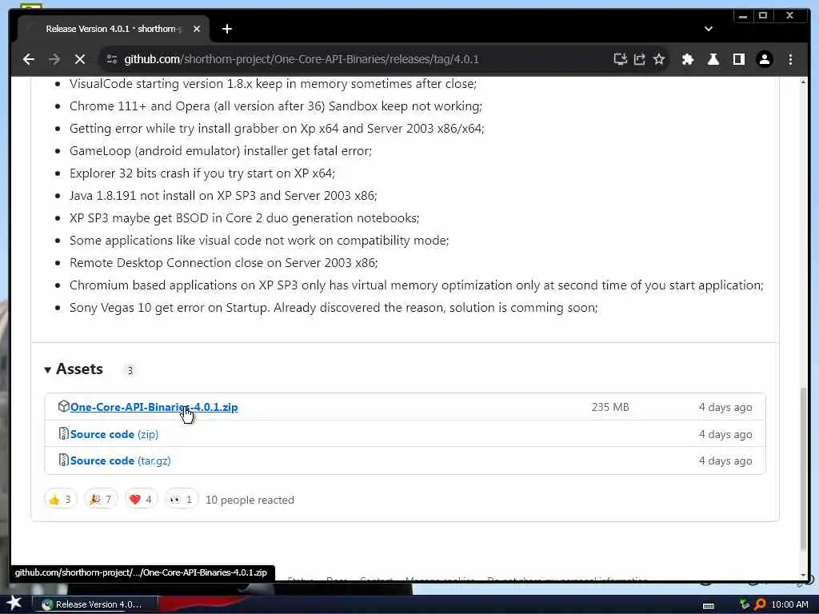Image resolution: width=819 pixels, height=614 pixels.
Task: Stop page loading with the X button
Action: click(80, 59)
